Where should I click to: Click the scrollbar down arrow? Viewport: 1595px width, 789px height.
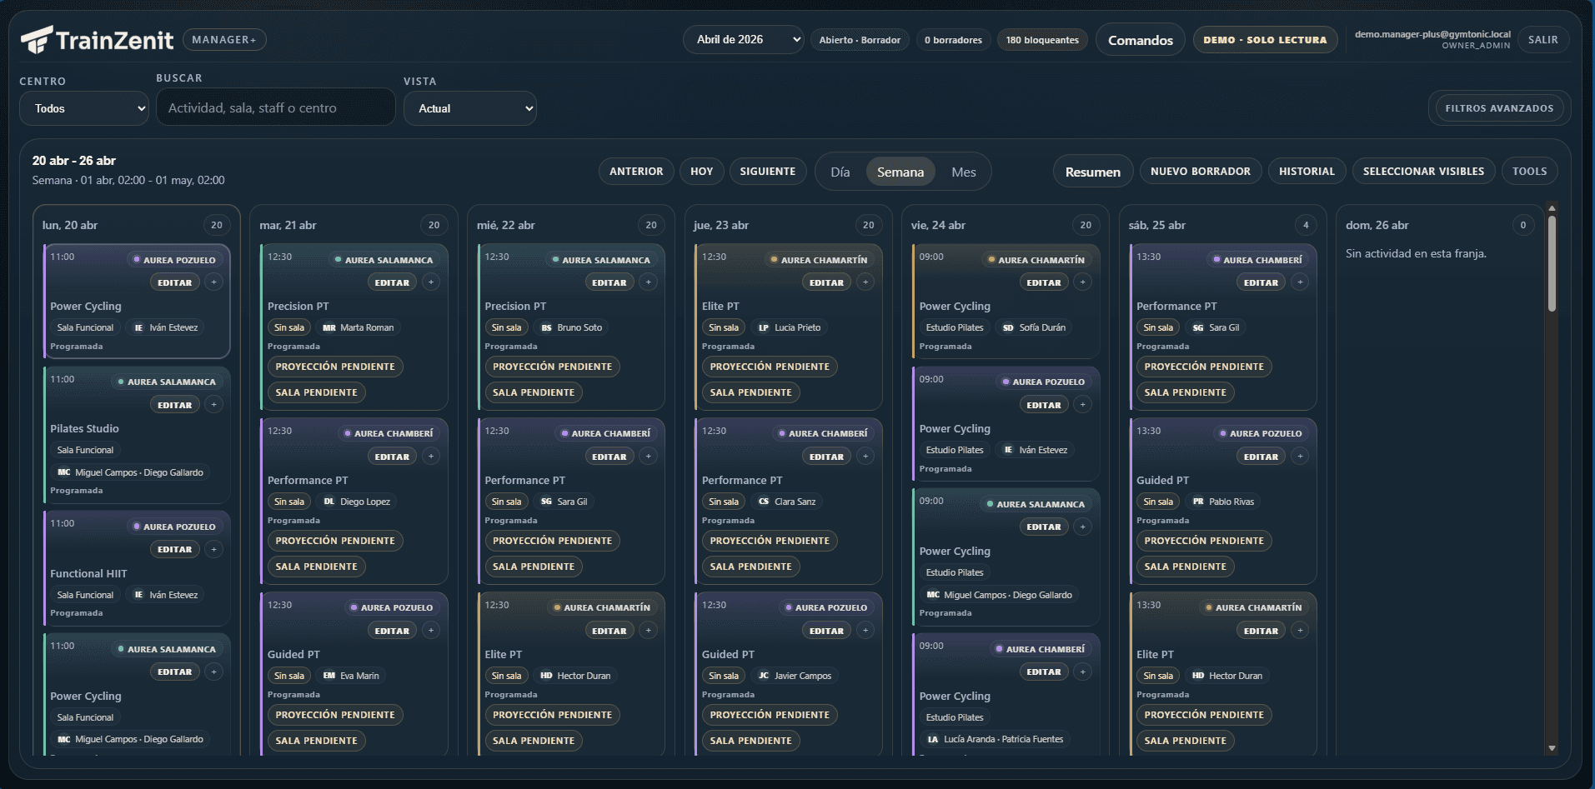click(x=1552, y=748)
